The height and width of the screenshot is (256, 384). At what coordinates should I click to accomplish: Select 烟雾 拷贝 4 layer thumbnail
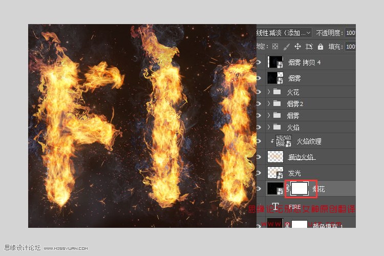[x=275, y=62]
